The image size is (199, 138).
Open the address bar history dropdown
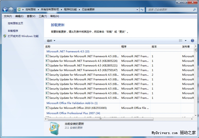(x=137, y=10)
